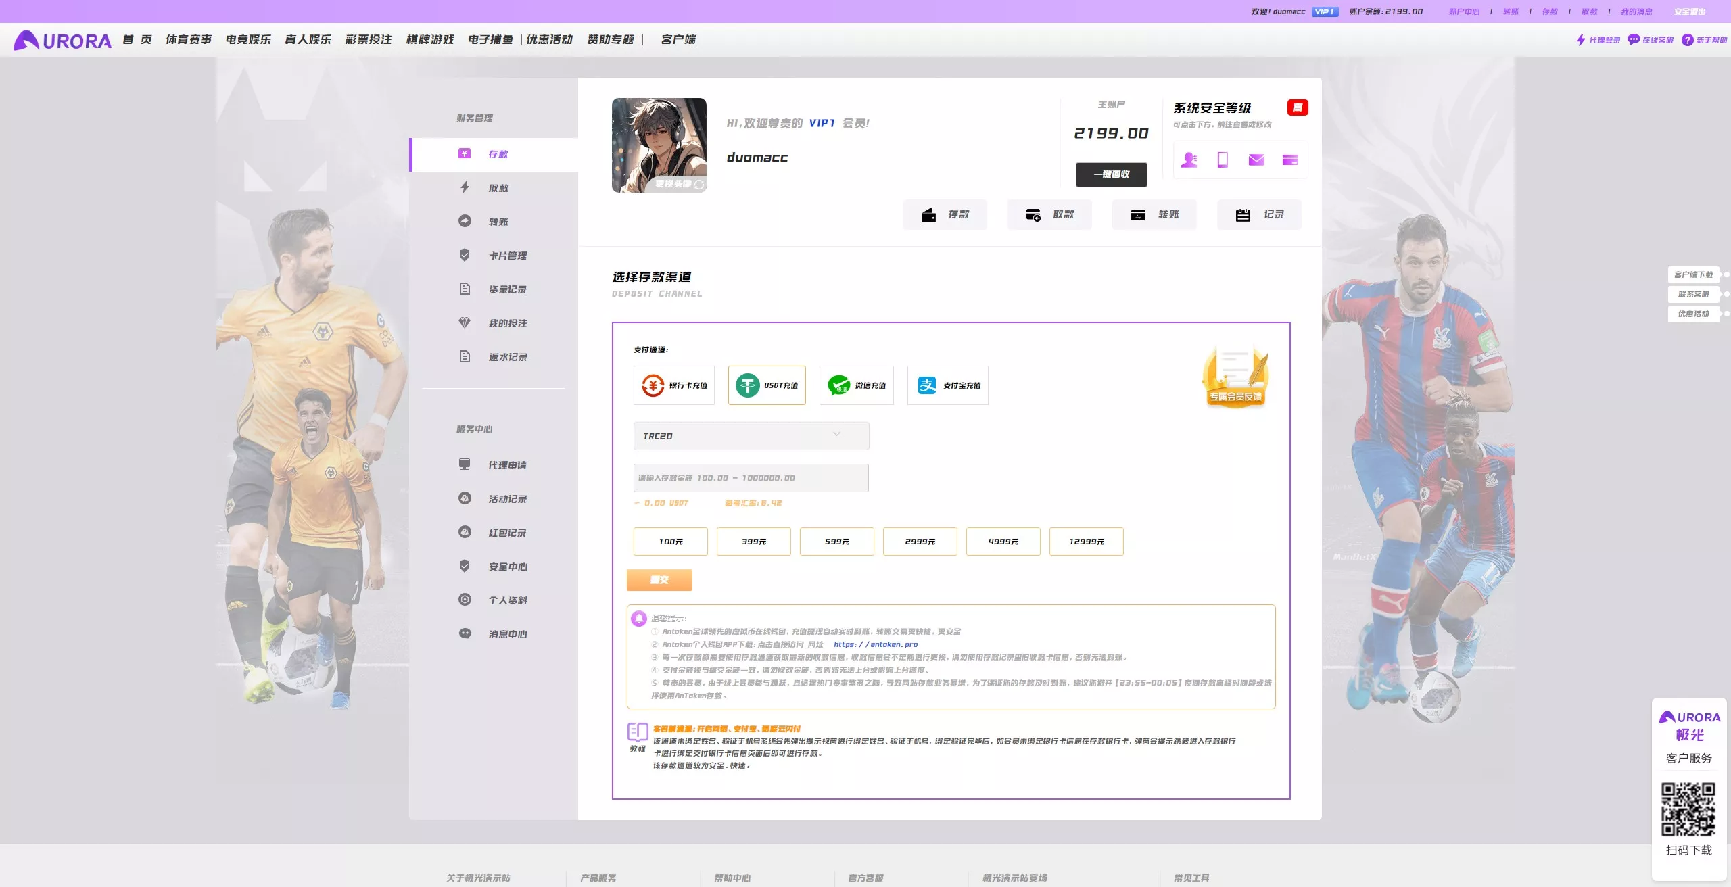
Task: Open 赞助专题 in the main navigation
Action: click(611, 40)
